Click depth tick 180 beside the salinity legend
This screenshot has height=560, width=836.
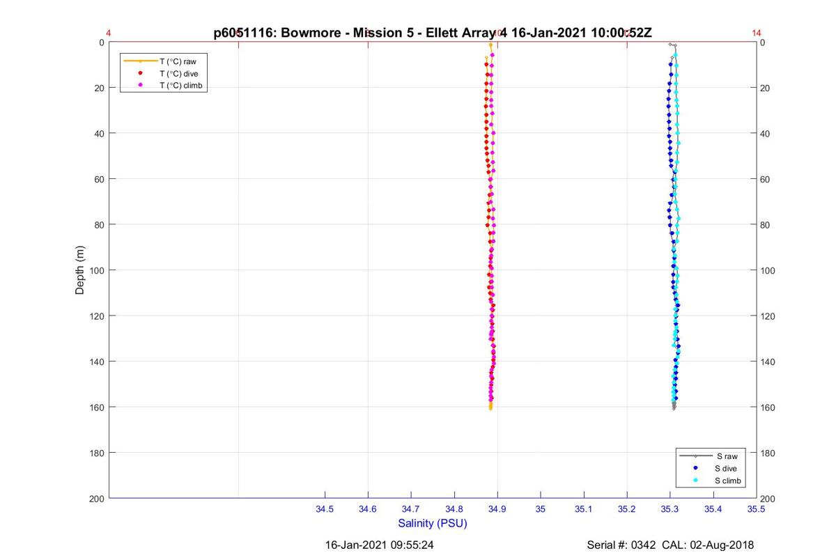point(768,453)
